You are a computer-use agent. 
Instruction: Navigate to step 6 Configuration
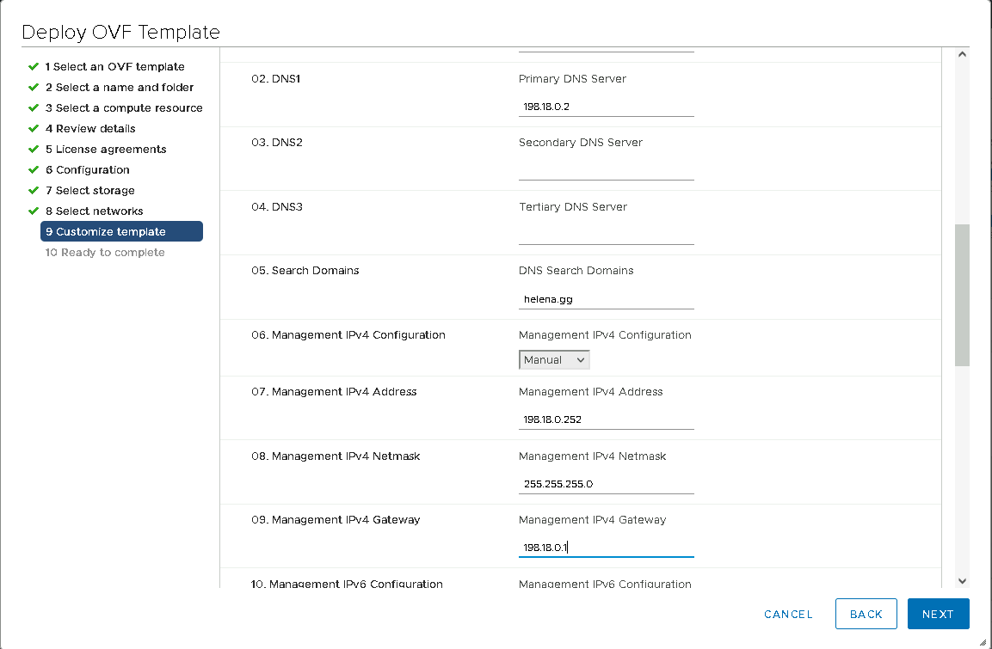[x=87, y=169]
